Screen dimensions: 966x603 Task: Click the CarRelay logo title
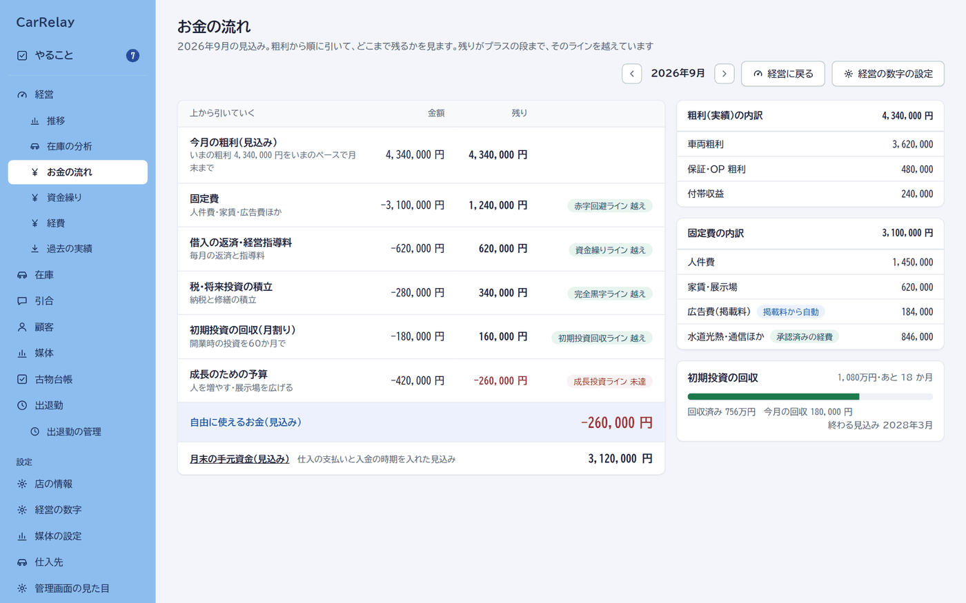pyautogui.click(x=46, y=22)
